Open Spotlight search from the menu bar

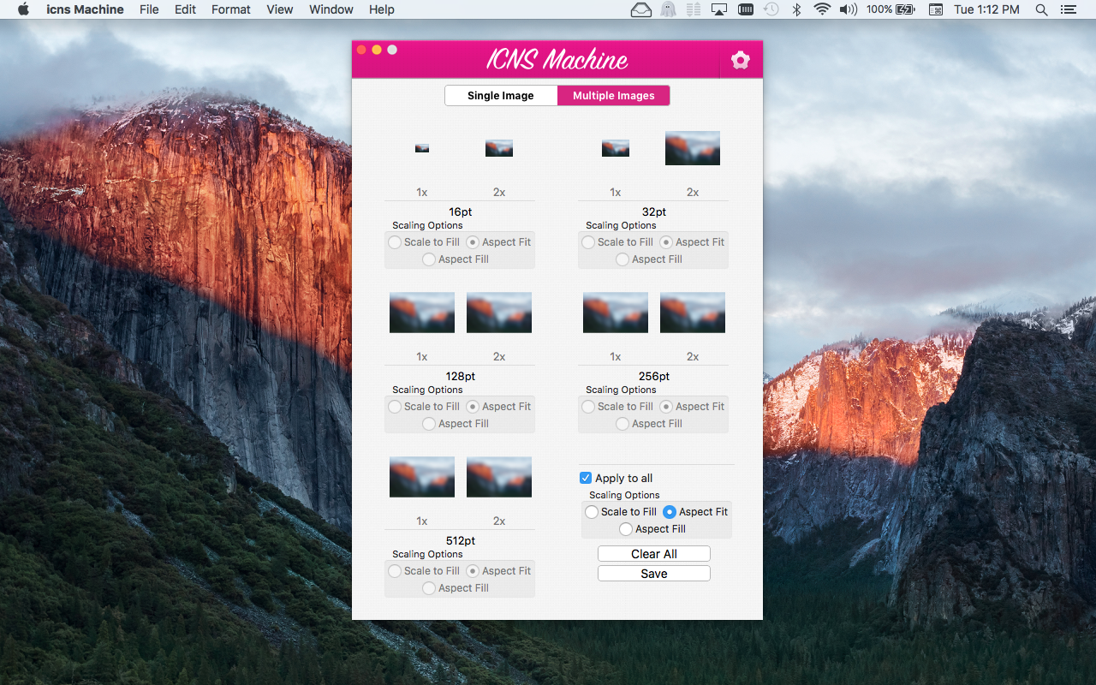click(1041, 9)
